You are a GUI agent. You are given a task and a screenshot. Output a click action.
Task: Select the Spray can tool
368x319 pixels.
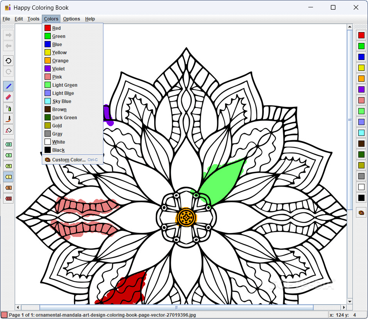[x=9, y=108]
